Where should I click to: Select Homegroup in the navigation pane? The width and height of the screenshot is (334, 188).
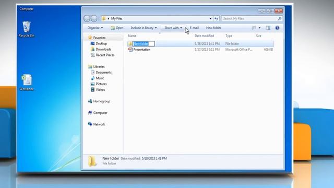coord(102,101)
